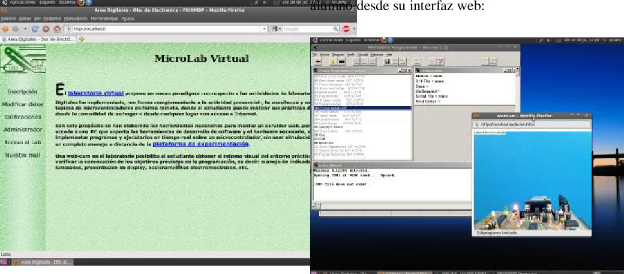This screenshot has width=624, height=274.
Task: Open the Program menu in the programmer
Action: point(338,54)
